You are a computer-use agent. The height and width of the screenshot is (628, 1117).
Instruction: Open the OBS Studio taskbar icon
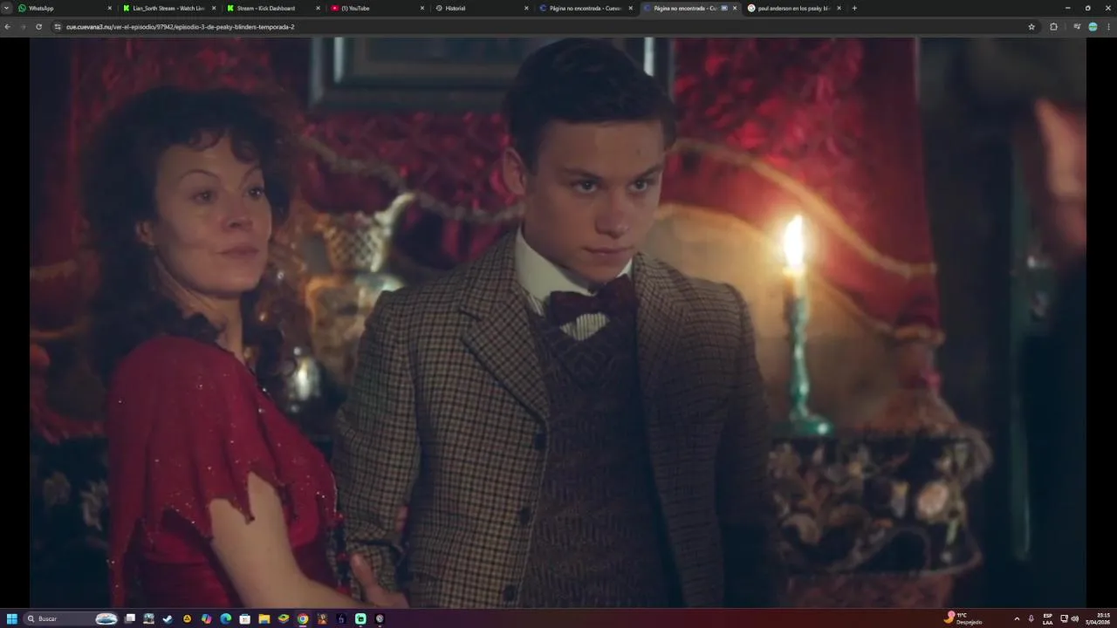coord(380,618)
